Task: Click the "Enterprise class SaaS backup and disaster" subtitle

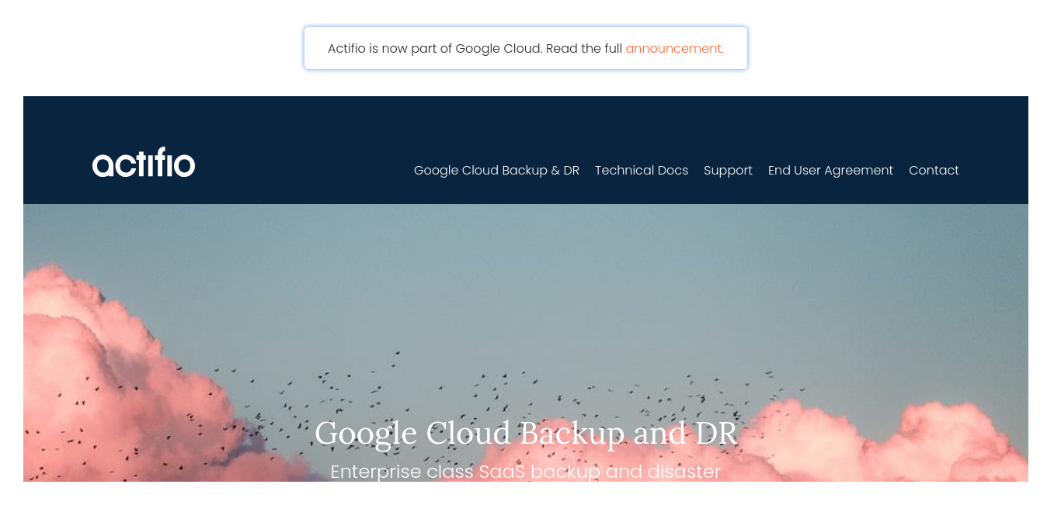Action: pyautogui.click(x=526, y=472)
